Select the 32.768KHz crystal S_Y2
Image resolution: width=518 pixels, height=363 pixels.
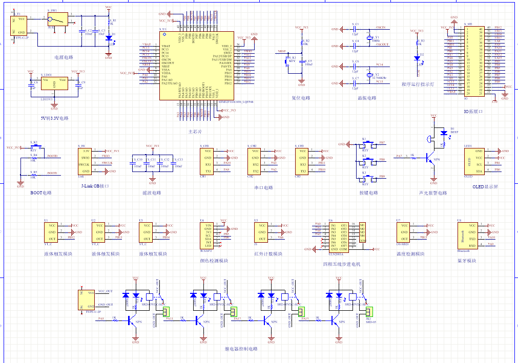pyautogui.click(x=369, y=75)
